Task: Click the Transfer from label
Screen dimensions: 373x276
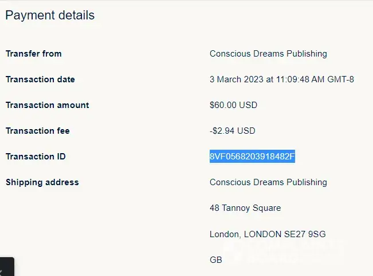Action: (33, 54)
